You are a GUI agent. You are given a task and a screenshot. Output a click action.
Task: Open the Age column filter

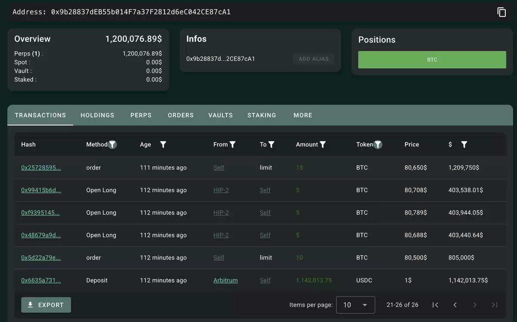[163, 145]
